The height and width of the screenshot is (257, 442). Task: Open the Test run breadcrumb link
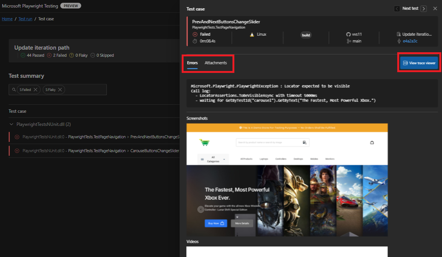pyautogui.click(x=25, y=19)
